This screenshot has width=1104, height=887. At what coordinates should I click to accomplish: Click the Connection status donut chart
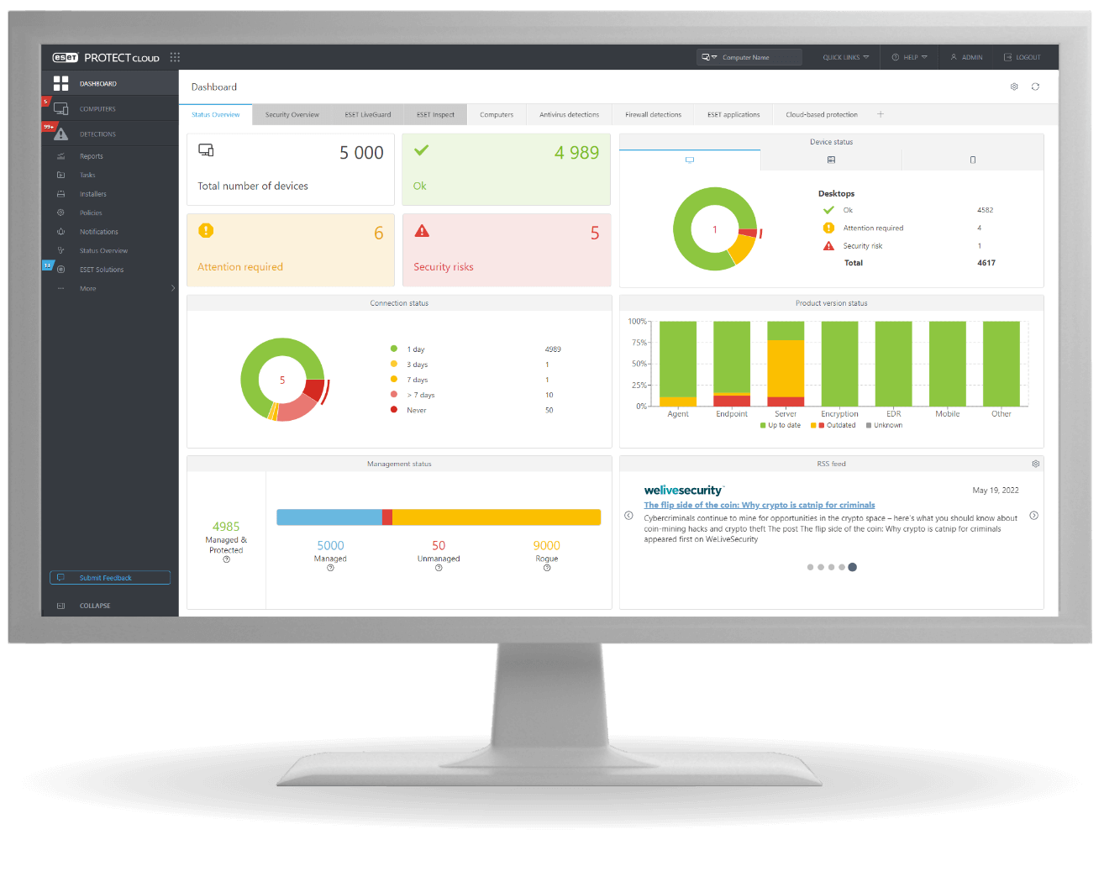(x=284, y=380)
